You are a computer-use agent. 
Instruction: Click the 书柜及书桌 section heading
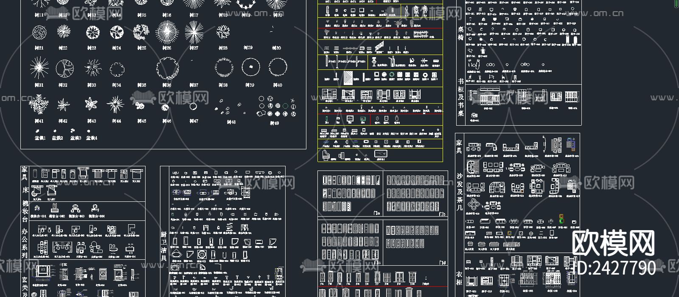click(x=461, y=97)
